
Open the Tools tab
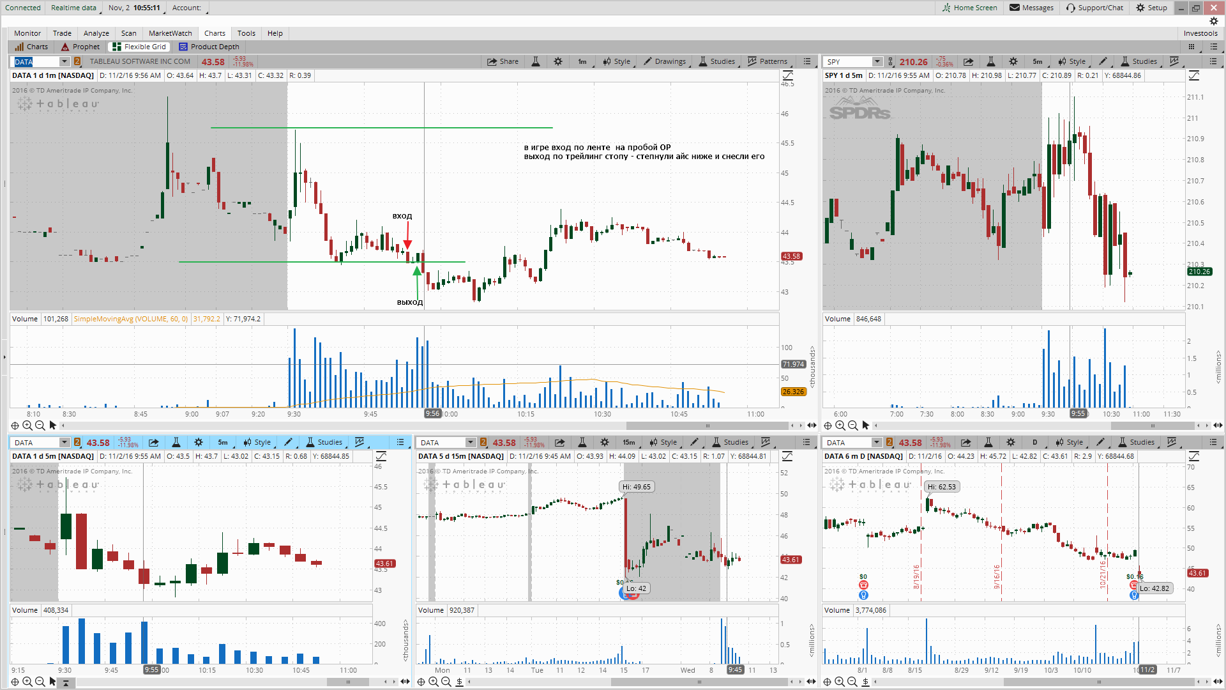(246, 33)
